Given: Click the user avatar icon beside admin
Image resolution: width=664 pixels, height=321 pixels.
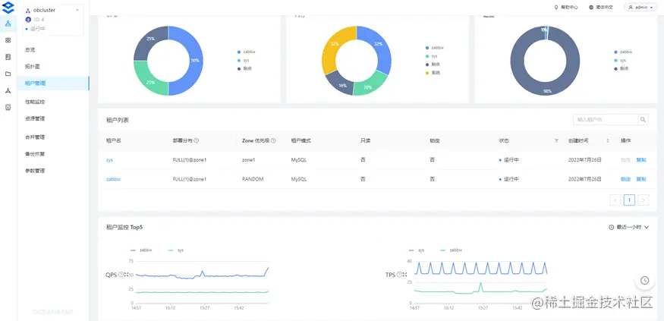Looking at the screenshot, I should pos(631,7).
